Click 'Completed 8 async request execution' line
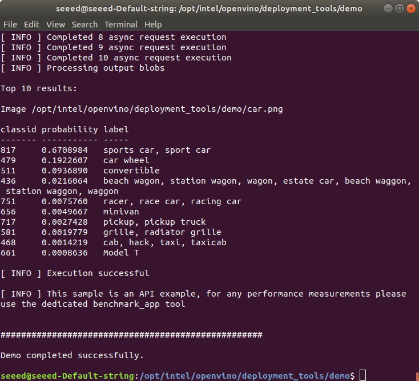Image resolution: width=419 pixels, height=381 pixels. (x=114, y=37)
